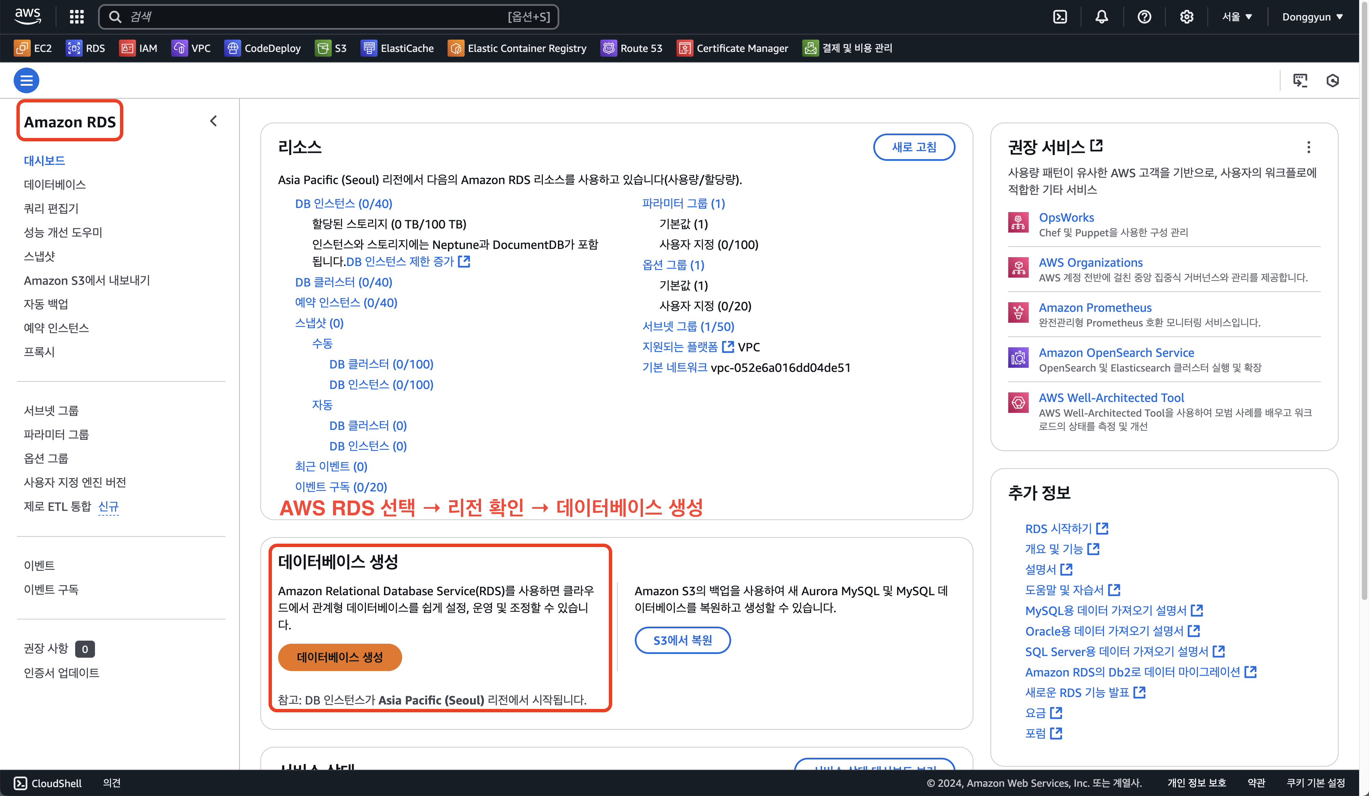Open the OpsWorks recommended service link
1369x796 pixels.
[x=1066, y=217]
